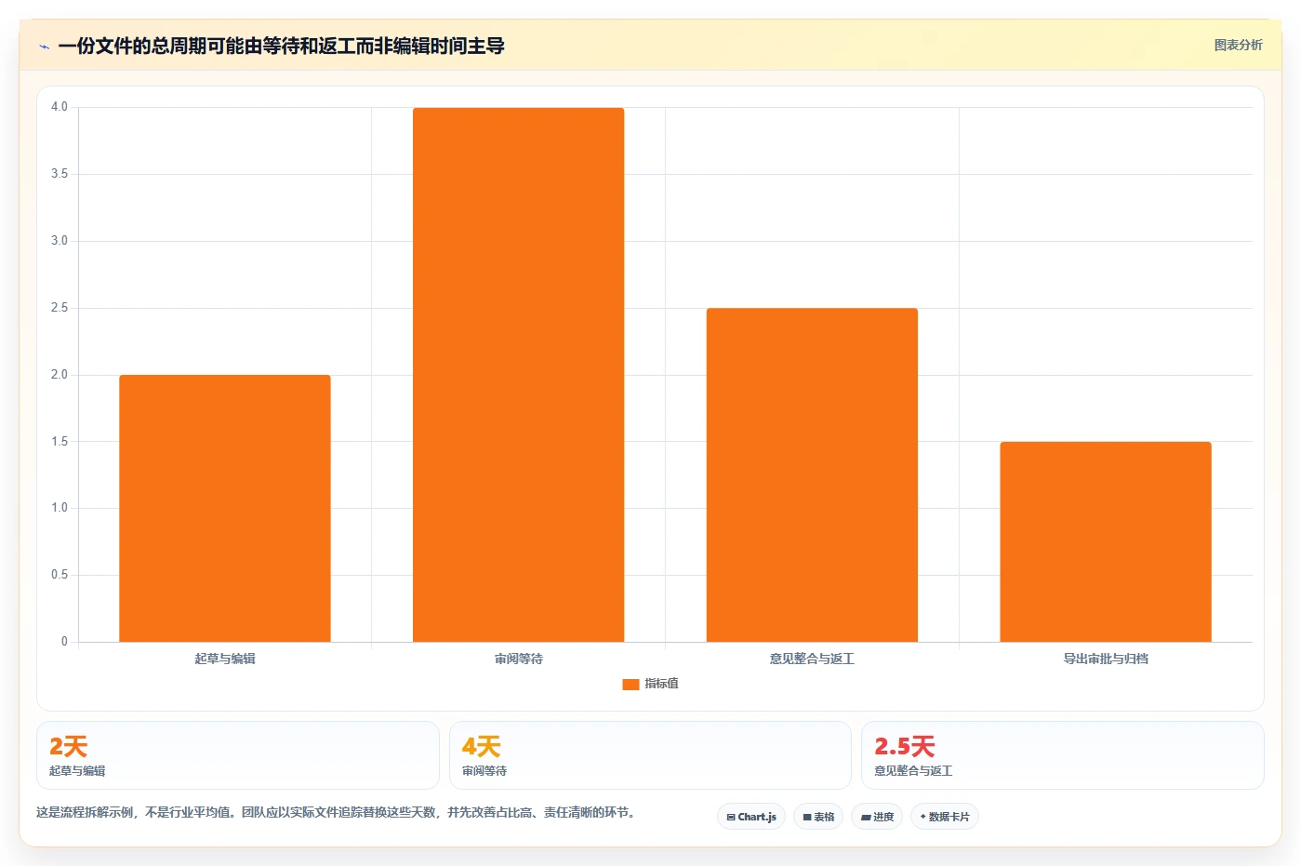The image size is (1301, 866).
Task: Click the footnote text starting 这是流程拆解示例
Action: point(336,812)
